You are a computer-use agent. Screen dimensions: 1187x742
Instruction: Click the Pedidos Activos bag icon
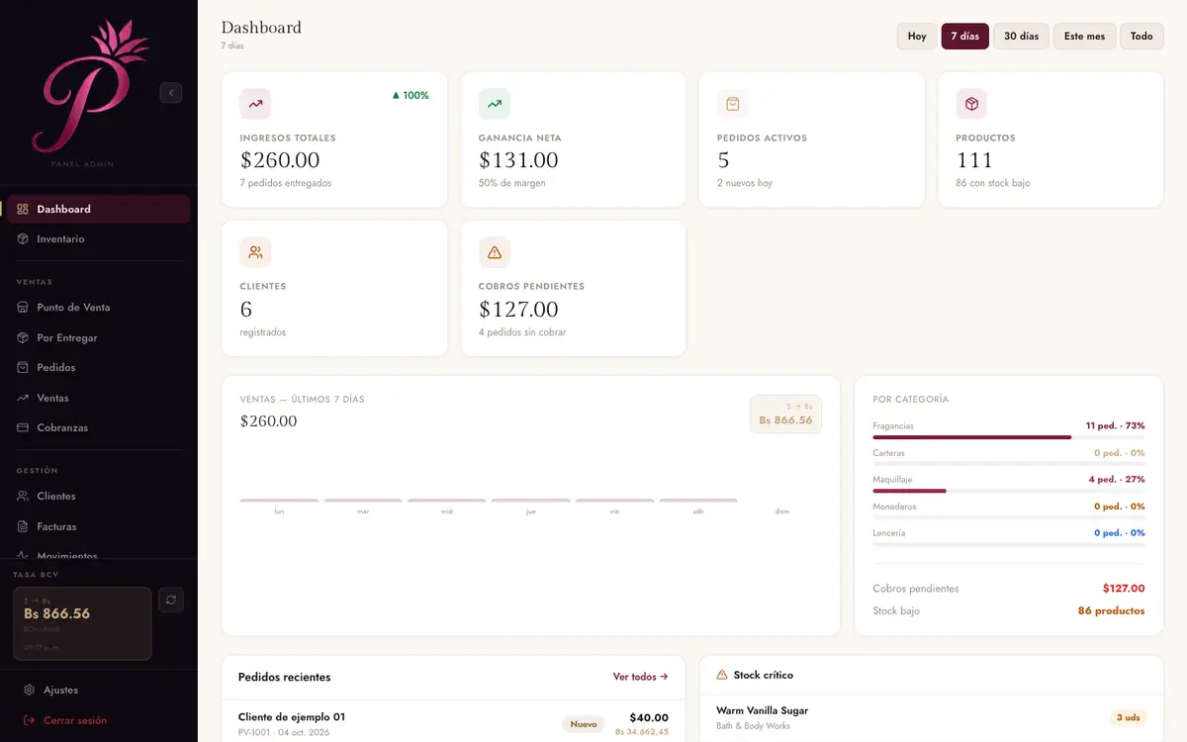(x=733, y=104)
